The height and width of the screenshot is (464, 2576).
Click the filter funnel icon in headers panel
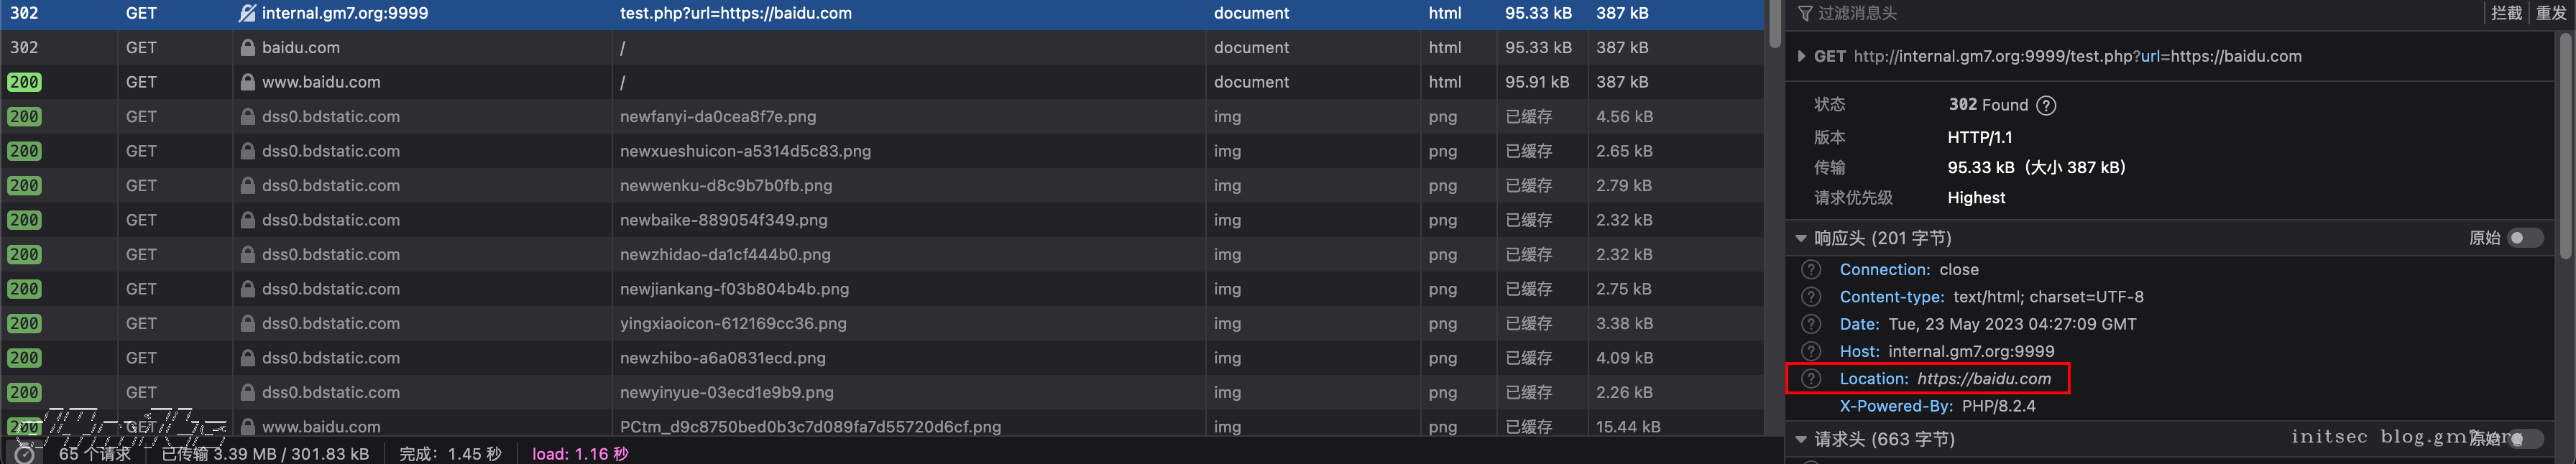pos(1805,13)
